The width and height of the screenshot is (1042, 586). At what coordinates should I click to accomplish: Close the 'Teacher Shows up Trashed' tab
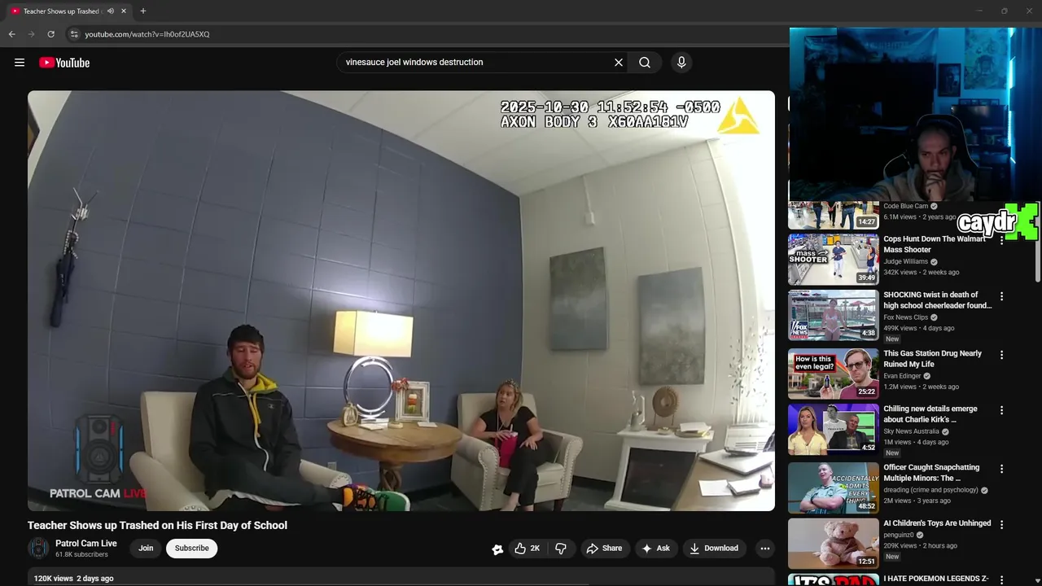coord(124,11)
